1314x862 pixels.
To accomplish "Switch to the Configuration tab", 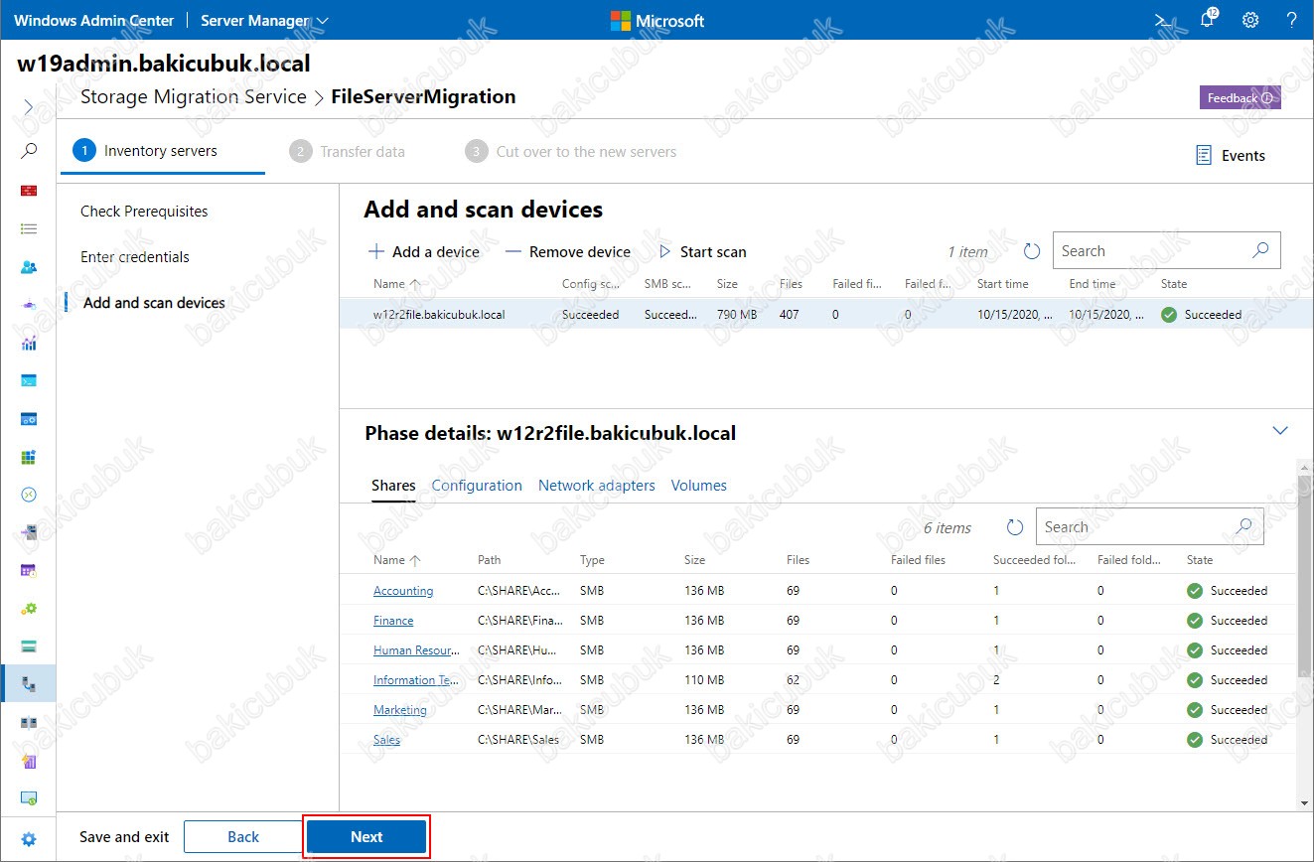I will pos(477,486).
